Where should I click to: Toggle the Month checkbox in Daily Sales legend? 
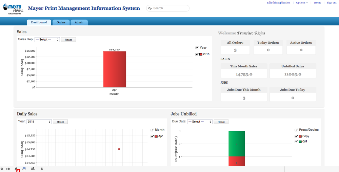click(x=152, y=130)
